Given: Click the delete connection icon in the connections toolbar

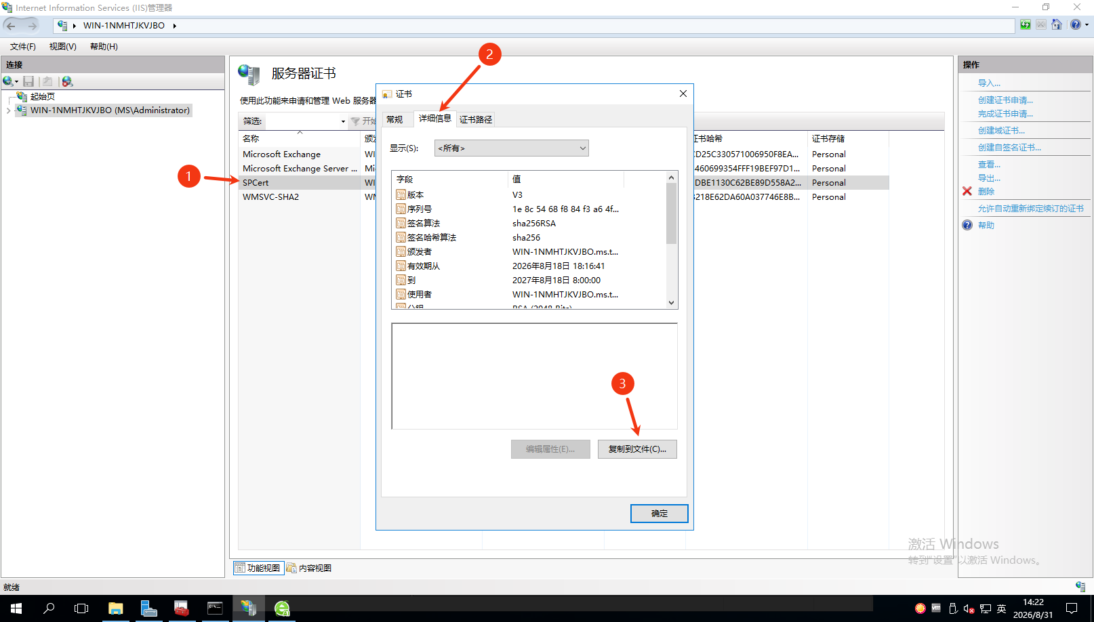Looking at the screenshot, I should pyautogui.click(x=67, y=81).
